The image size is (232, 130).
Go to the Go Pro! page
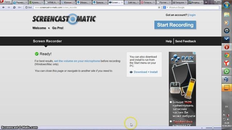[58, 28]
